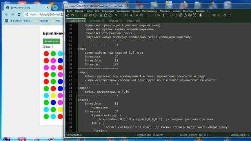The height and width of the screenshot is (141, 251).
Task: Click the Undo arrow icon
Action: (116, 15)
